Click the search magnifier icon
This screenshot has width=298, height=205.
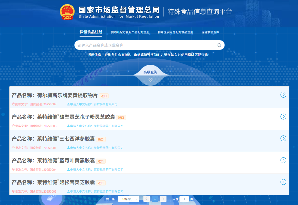click(219, 45)
